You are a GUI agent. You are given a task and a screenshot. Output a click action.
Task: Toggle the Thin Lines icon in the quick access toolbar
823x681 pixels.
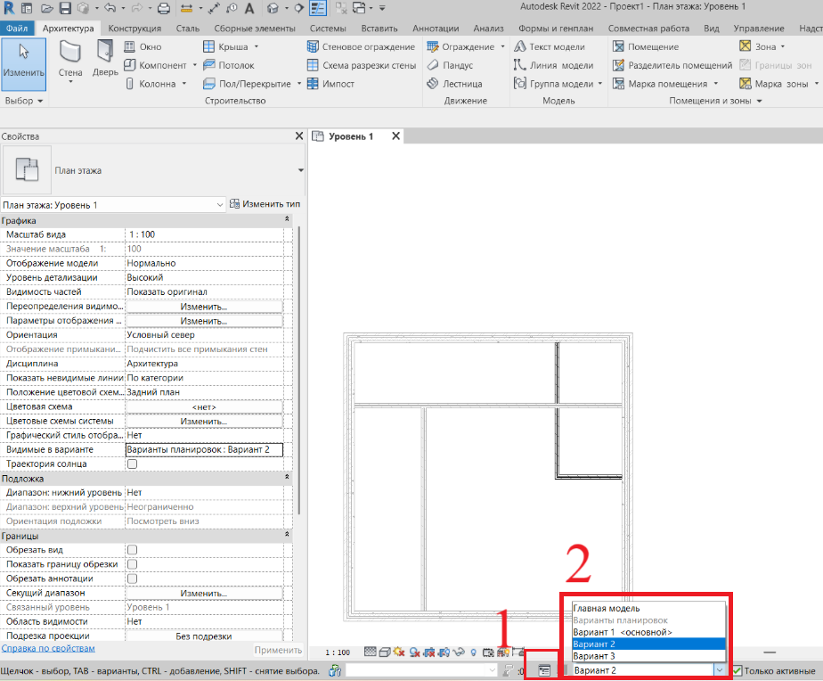point(318,8)
